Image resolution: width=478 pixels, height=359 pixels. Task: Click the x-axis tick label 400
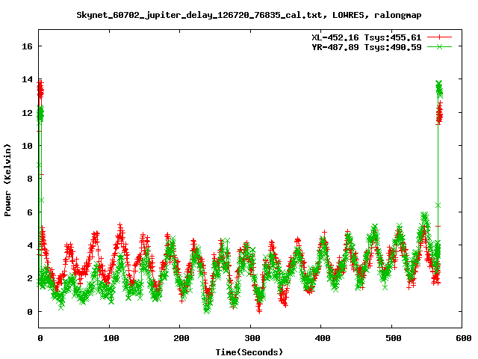click(323, 338)
